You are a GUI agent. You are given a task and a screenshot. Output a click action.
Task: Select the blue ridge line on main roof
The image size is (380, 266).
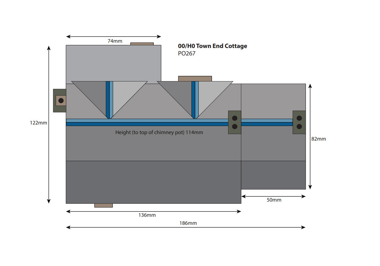pyautogui.click(x=147, y=124)
